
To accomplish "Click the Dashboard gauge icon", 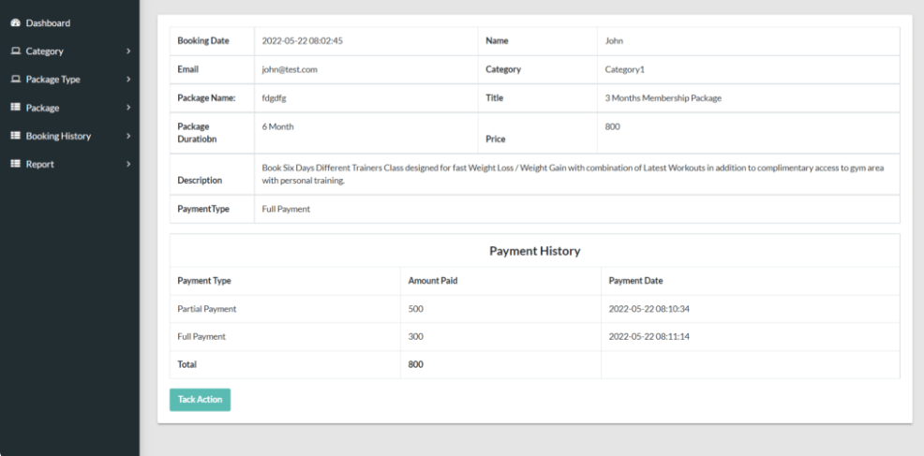I will (x=16, y=23).
